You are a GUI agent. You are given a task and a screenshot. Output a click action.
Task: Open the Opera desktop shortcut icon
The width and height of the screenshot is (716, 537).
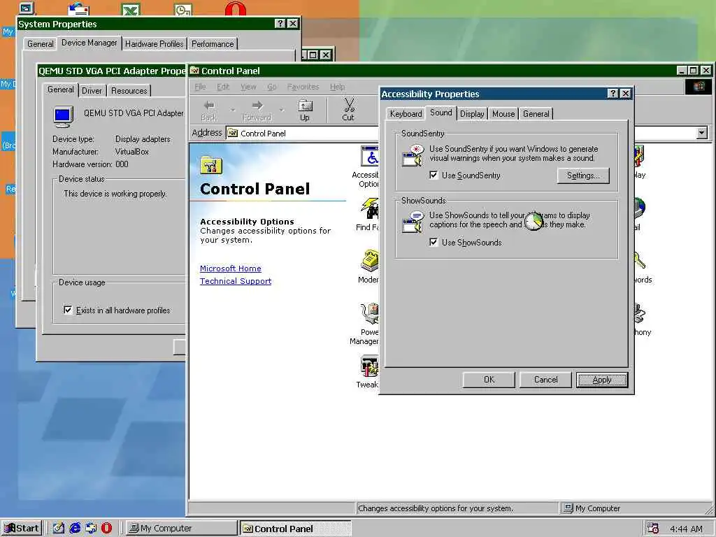click(x=236, y=8)
